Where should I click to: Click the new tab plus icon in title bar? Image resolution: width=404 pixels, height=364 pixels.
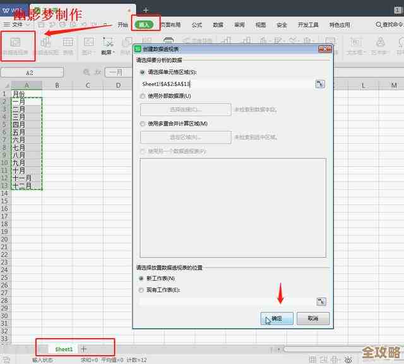(146, 10)
